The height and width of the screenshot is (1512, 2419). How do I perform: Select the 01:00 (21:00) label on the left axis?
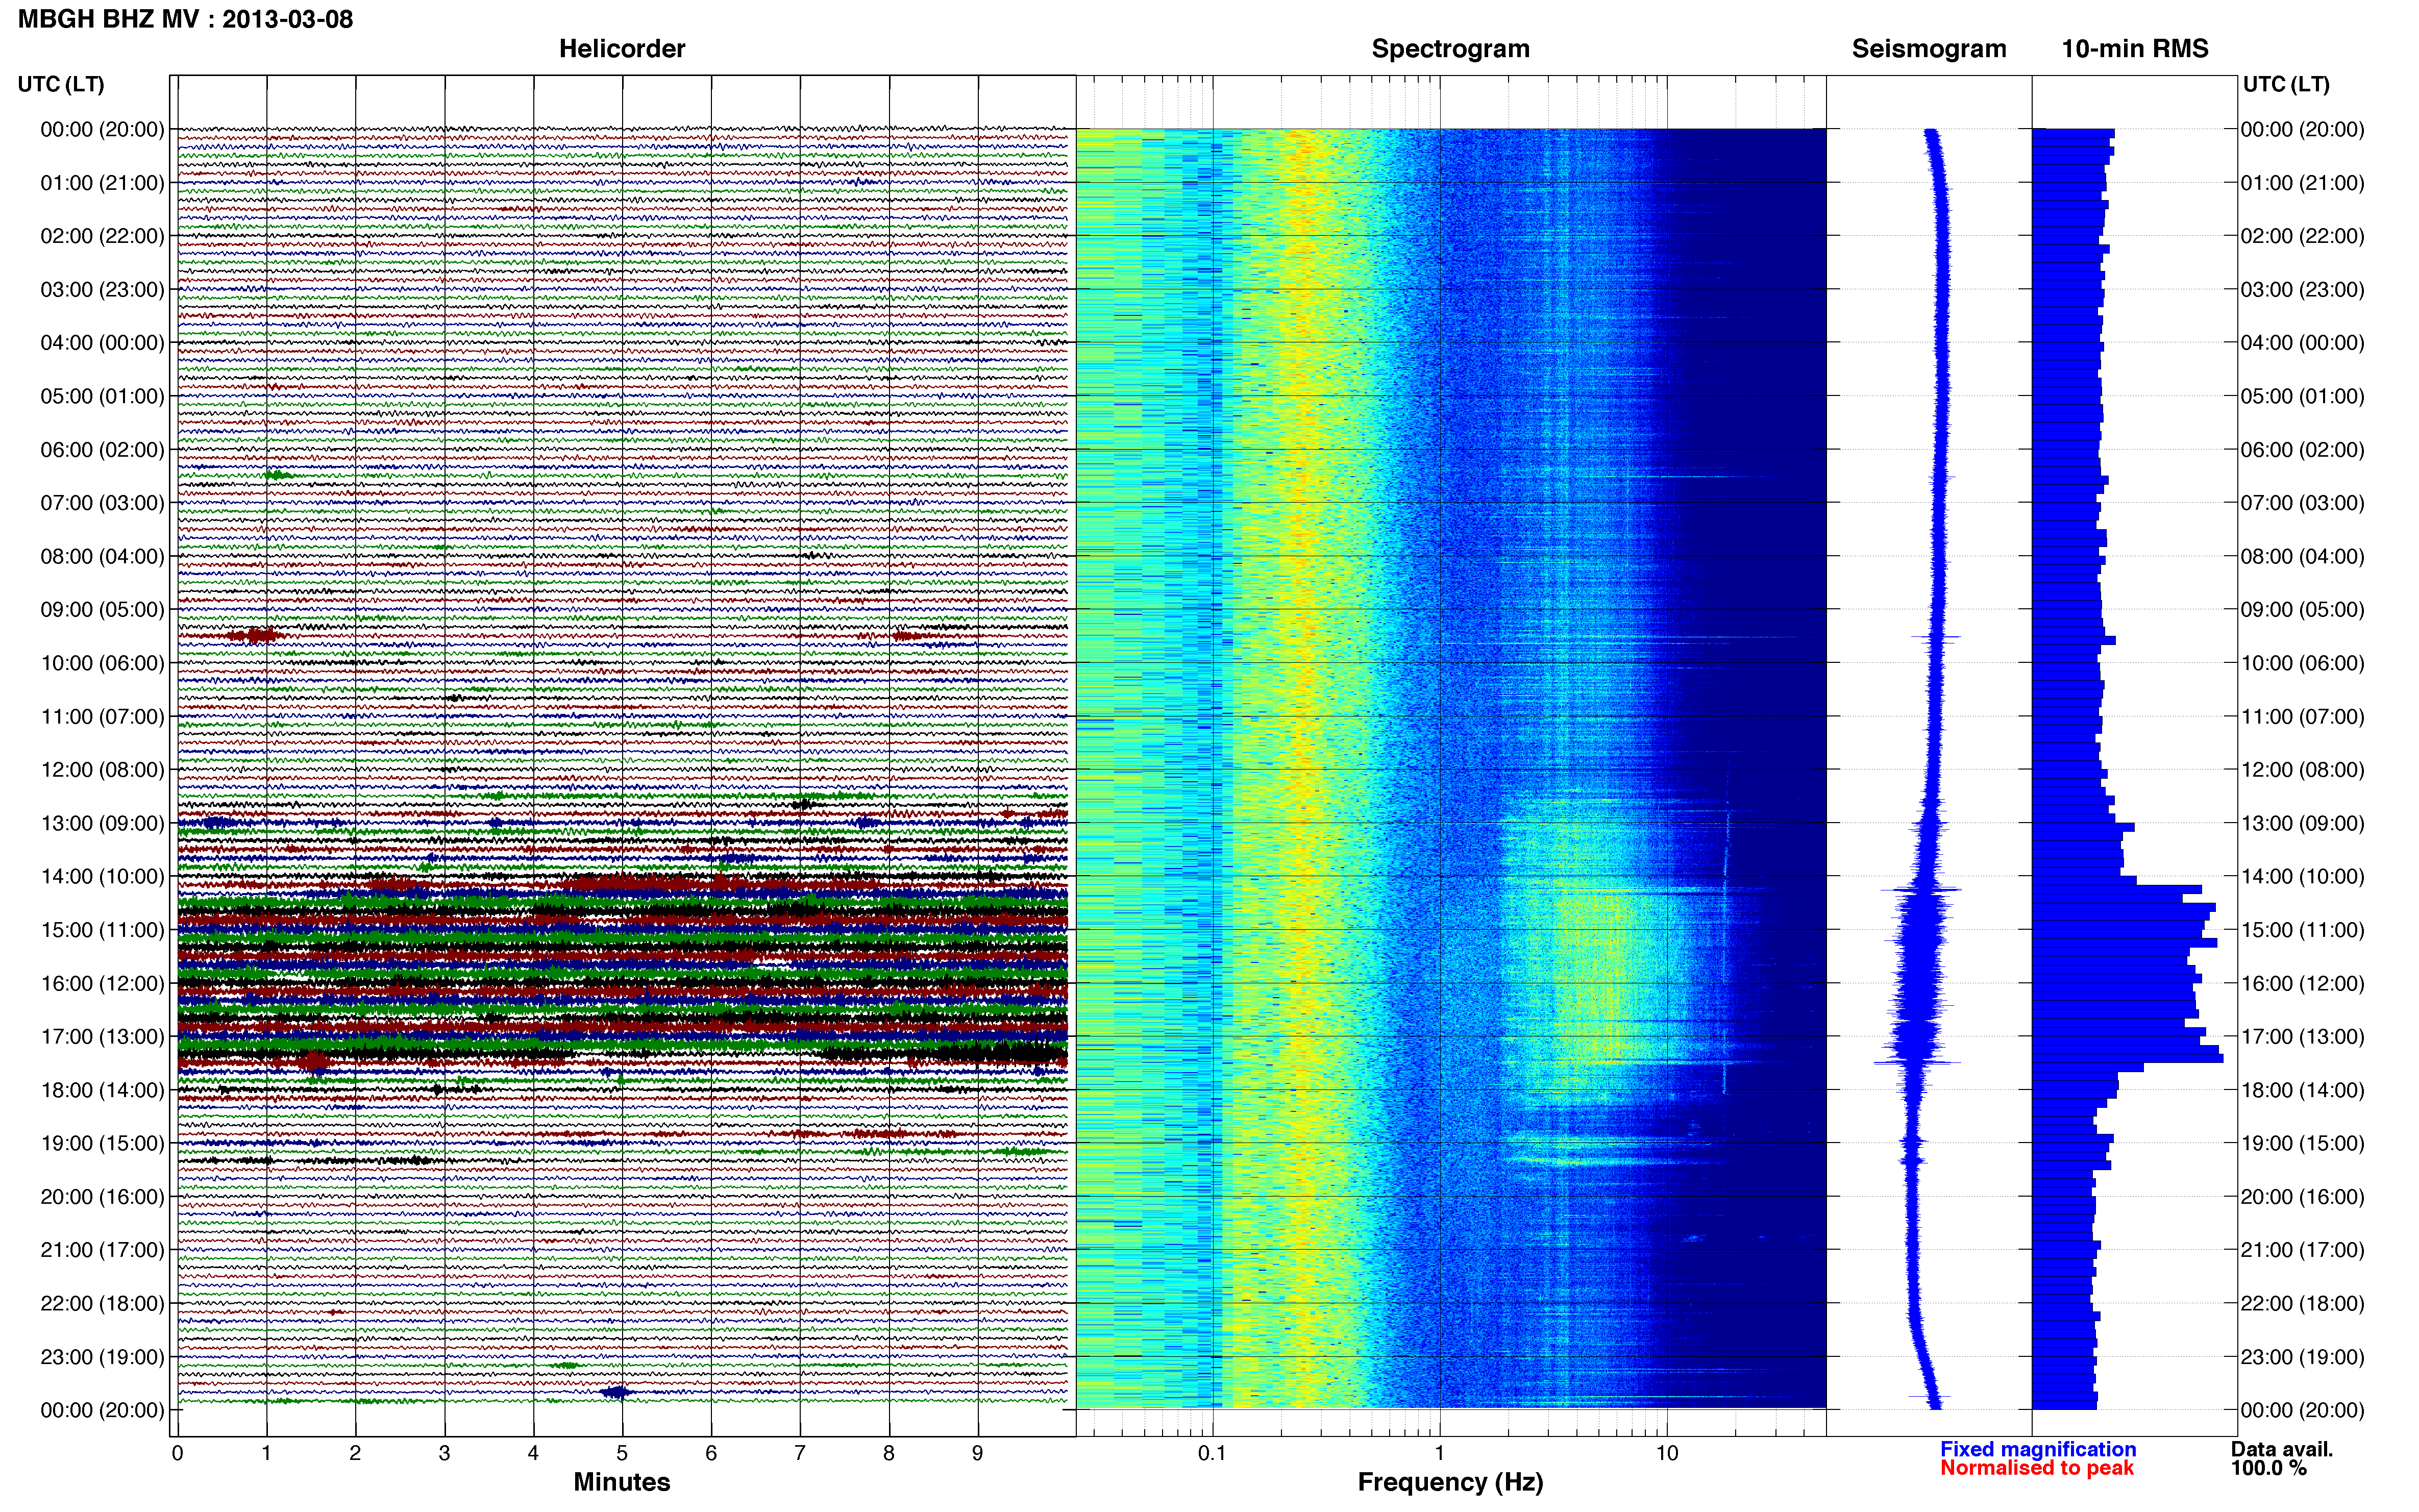point(102,183)
